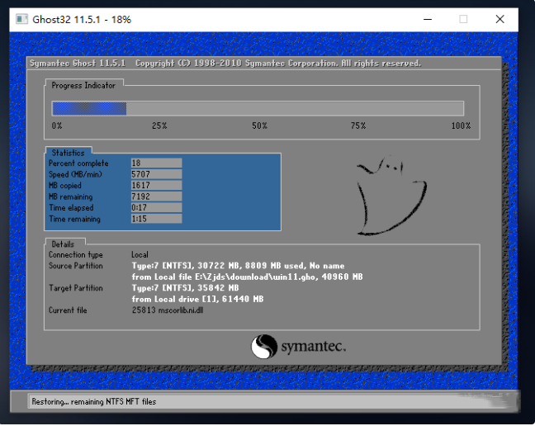Click the 'Current file' label
535x426 pixels.
(x=68, y=310)
